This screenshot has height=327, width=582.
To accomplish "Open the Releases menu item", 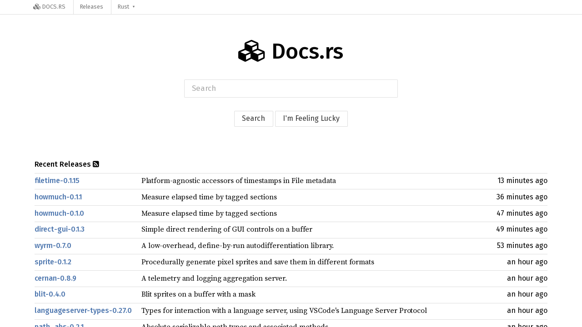I will tap(91, 7).
